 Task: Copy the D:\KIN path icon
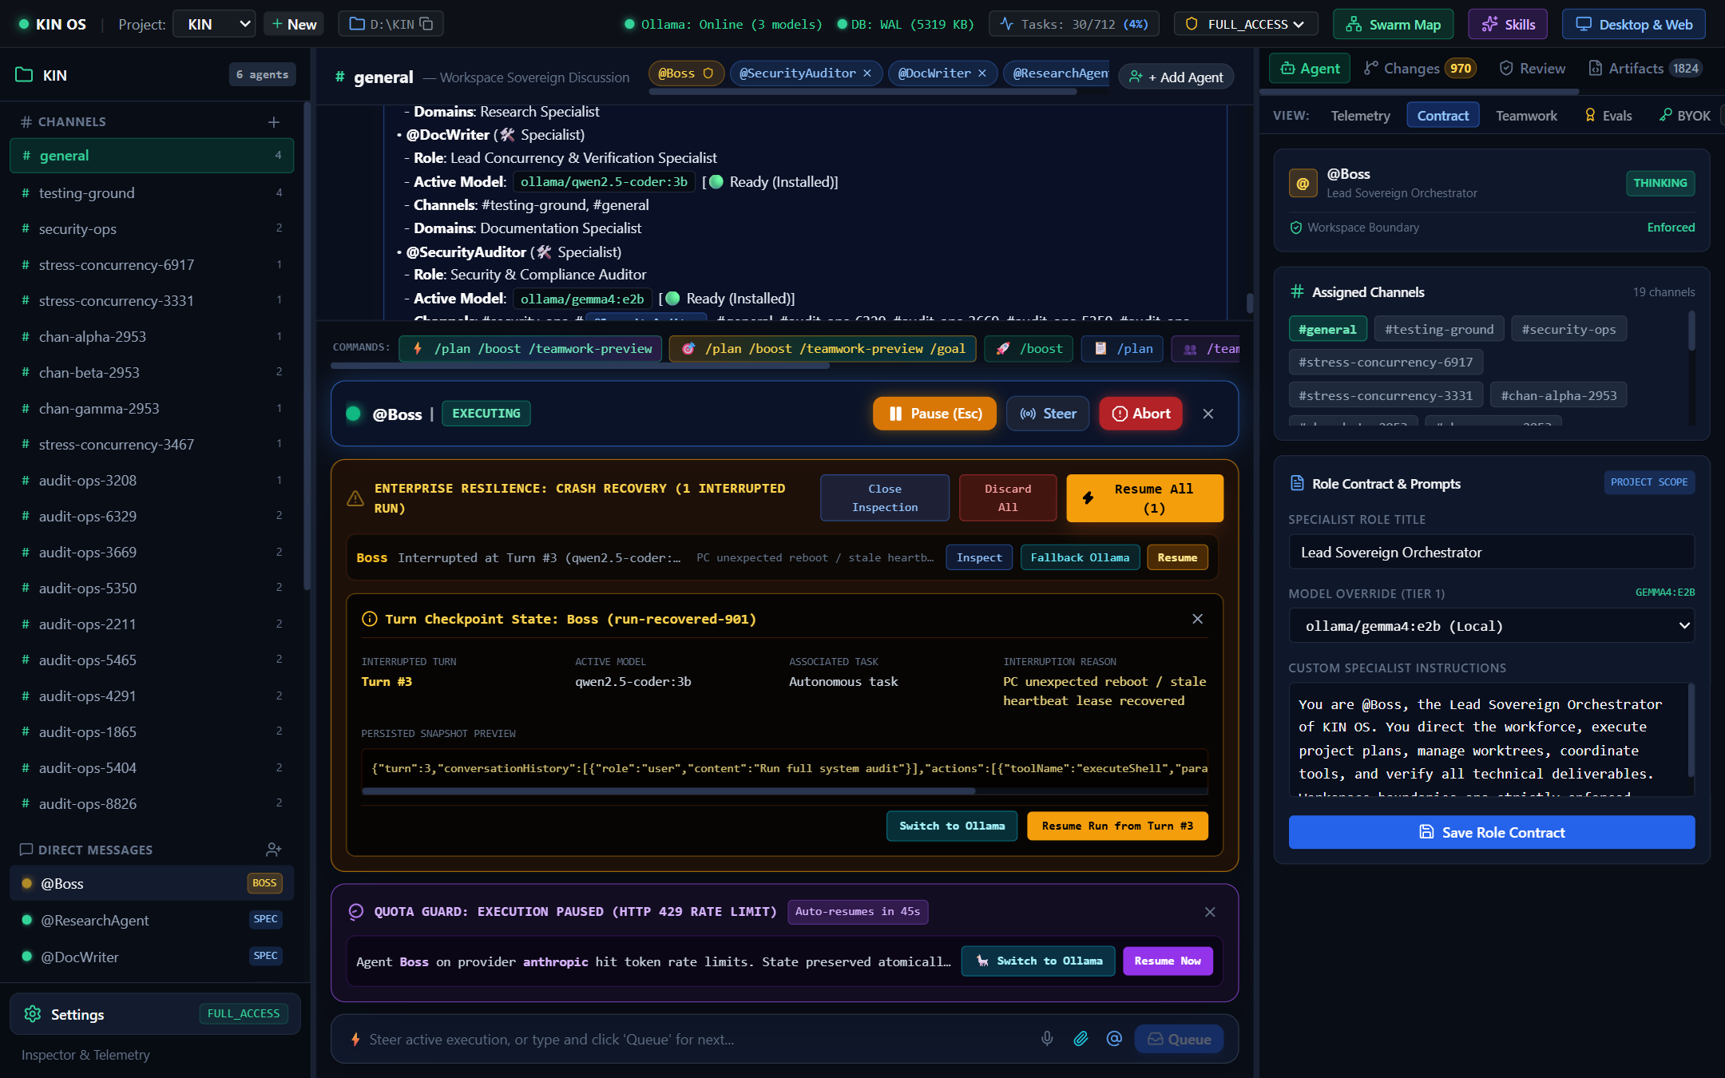[427, 24]
